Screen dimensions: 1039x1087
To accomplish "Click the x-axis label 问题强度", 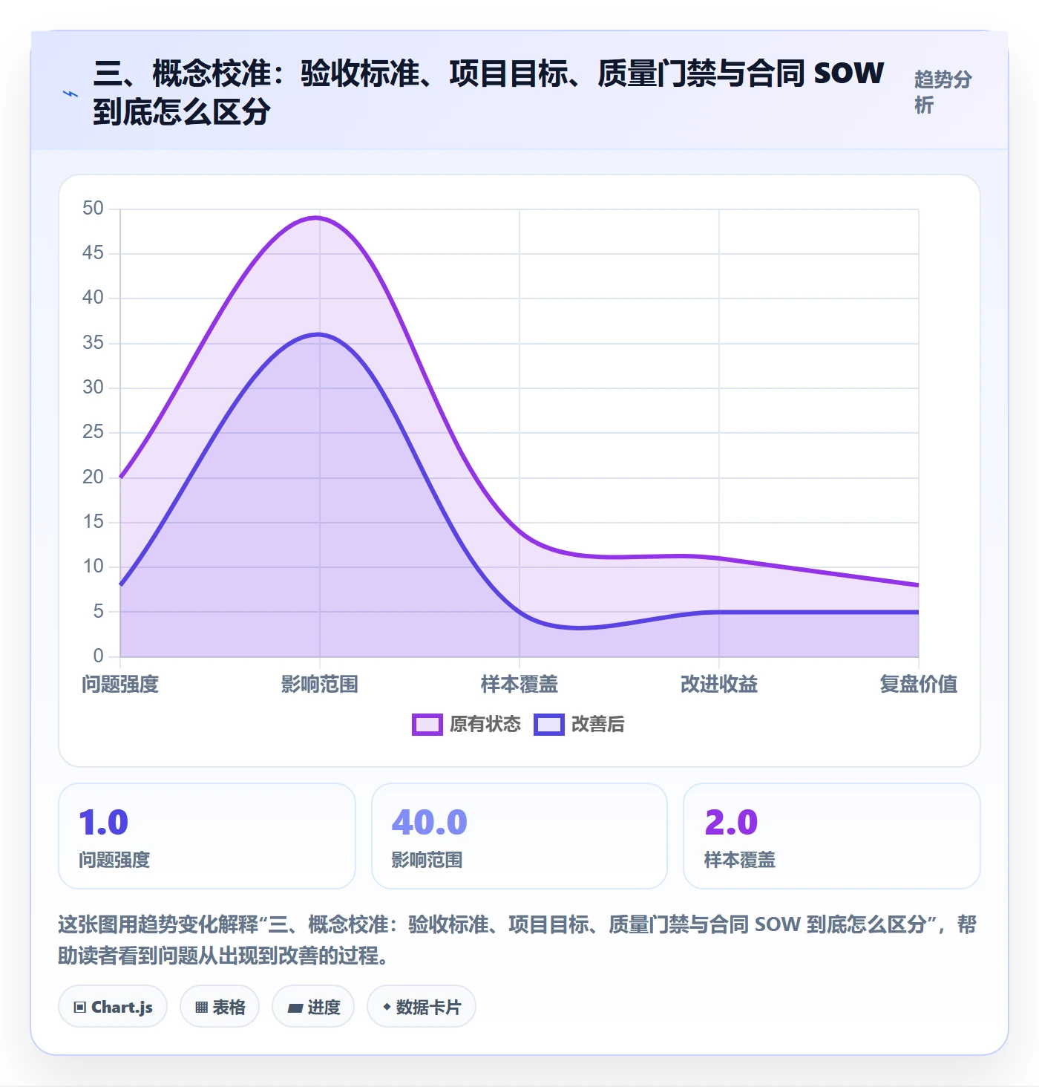I will [x=120, y=684].
